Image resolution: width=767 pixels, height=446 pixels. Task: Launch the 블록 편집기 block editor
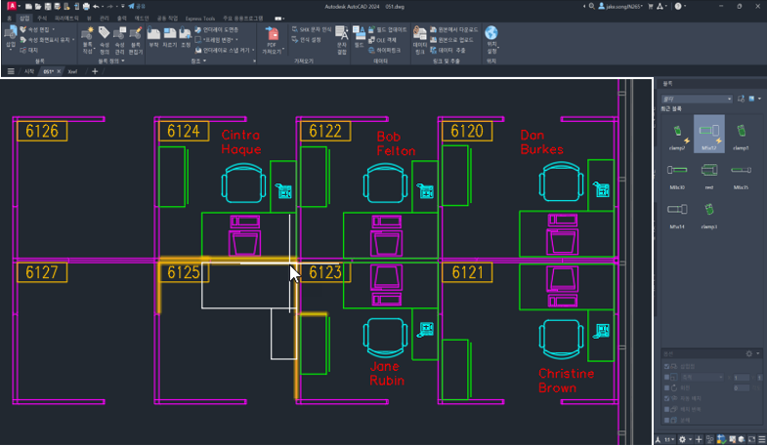[x=136, y=40]
